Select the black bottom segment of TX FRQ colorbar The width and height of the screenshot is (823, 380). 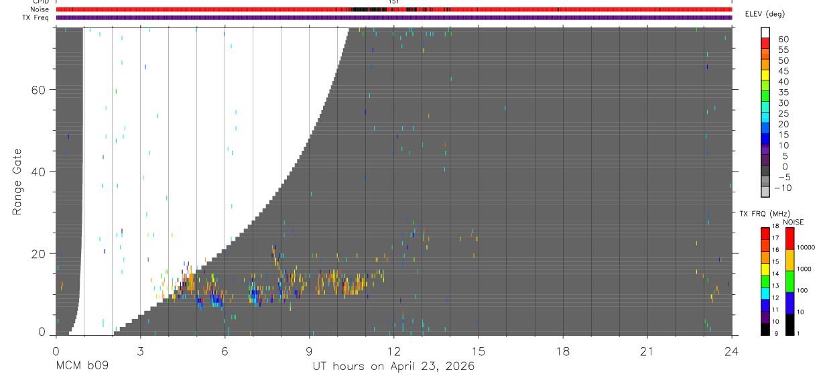click(x=765, y=329)
